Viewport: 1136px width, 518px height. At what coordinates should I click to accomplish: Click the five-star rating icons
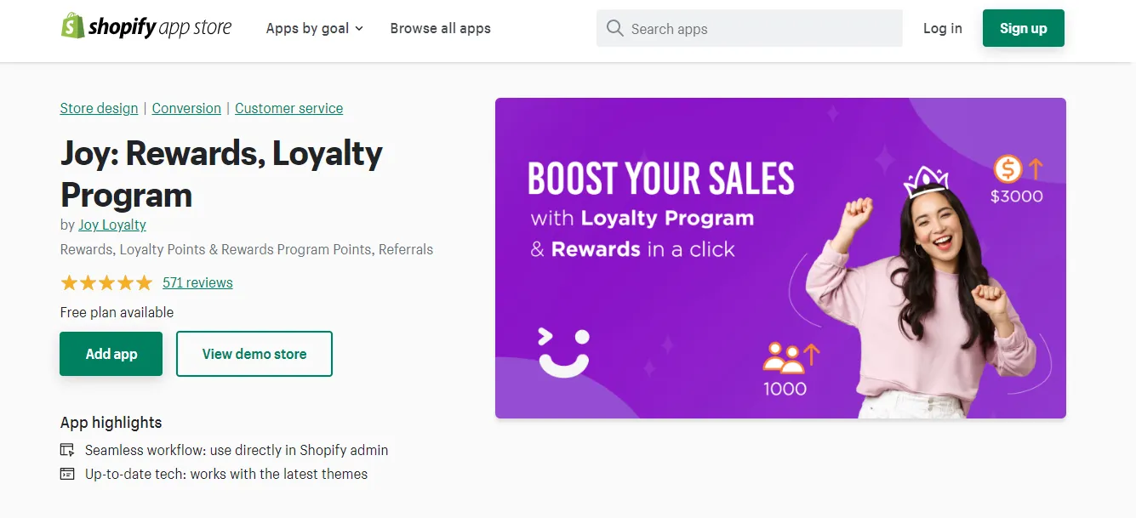(106, 282)
